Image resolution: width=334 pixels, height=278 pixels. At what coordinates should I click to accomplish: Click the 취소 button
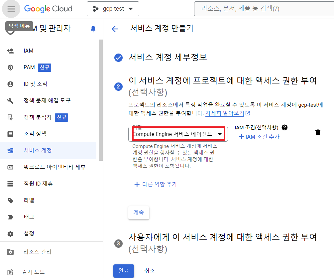click(149, 271)
